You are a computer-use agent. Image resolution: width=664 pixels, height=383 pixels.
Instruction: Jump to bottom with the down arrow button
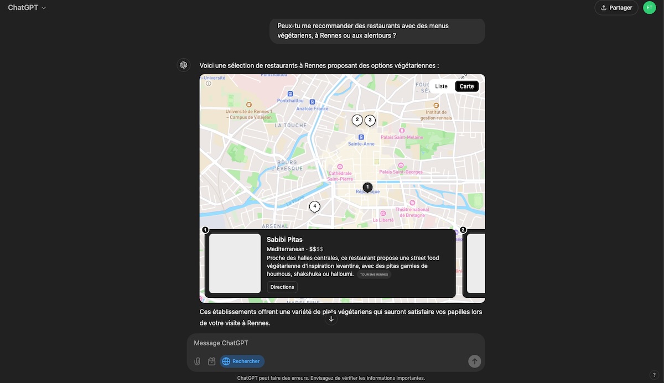click(x=331, y=319)
